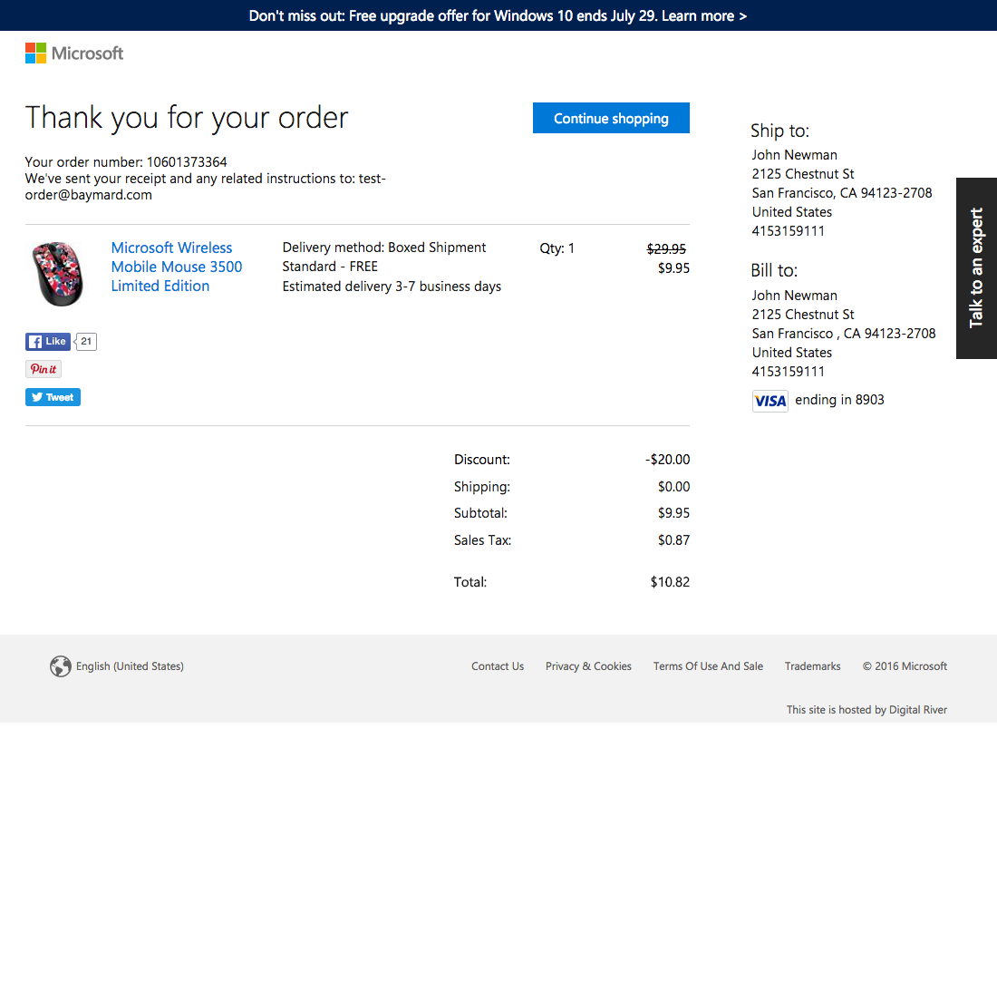Screen dimensions: 997x981
Task: Click the mouse product thumbnail
Action: click(x=58, y=273)
